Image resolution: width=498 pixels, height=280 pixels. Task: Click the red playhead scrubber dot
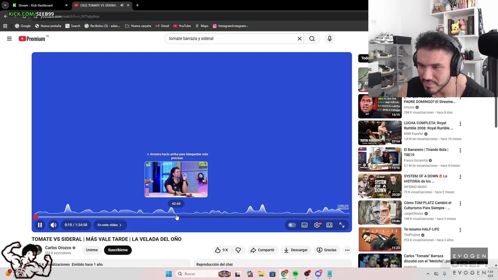coord(36,217)
